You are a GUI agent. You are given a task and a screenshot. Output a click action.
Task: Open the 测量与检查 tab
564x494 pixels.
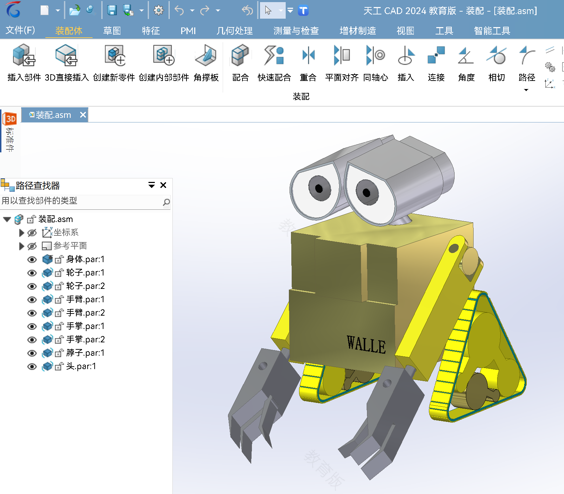pos(296,31)
